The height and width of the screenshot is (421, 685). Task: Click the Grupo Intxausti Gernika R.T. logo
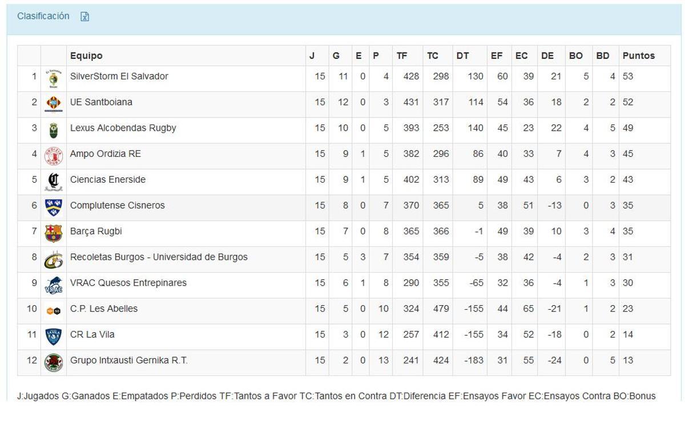(54, 362)
